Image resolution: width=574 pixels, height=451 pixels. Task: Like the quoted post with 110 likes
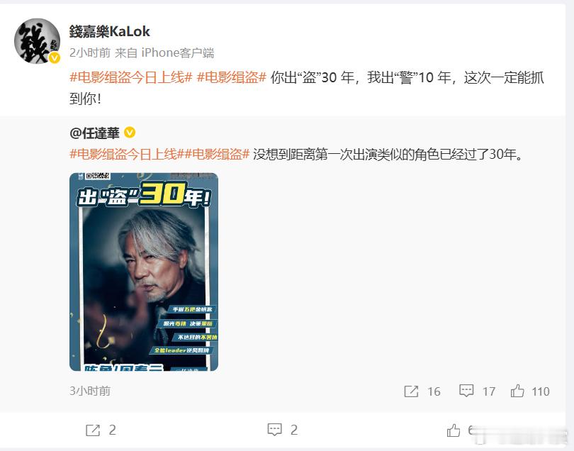(x=517, y=391)
